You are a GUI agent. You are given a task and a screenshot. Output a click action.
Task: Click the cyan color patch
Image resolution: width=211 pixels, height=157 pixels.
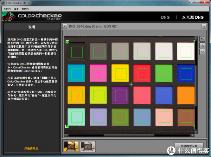[76, 73]
